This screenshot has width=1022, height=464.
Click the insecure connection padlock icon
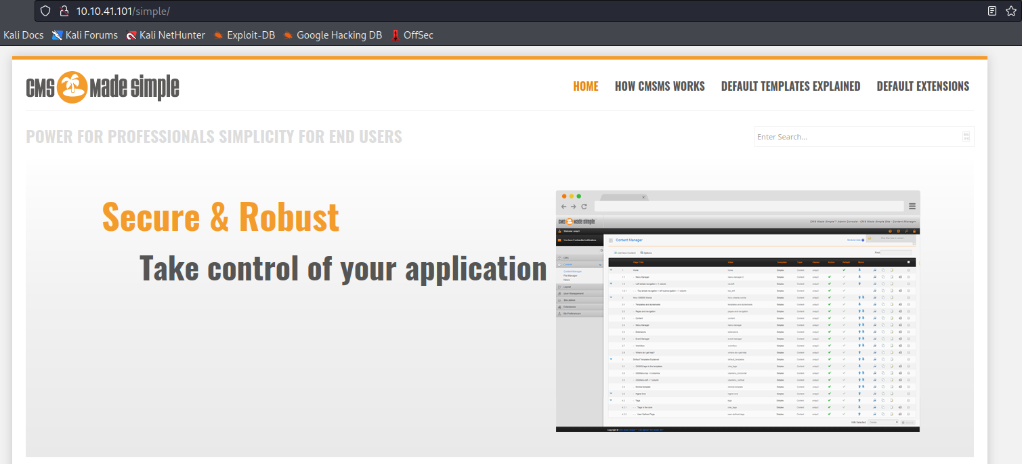64,11
